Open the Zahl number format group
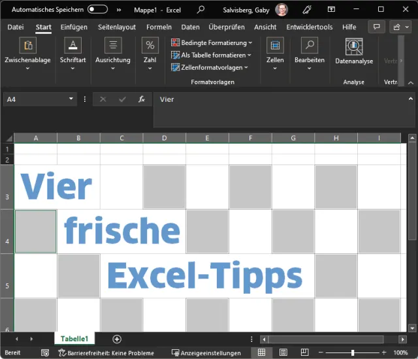 [x=150, y=52]
